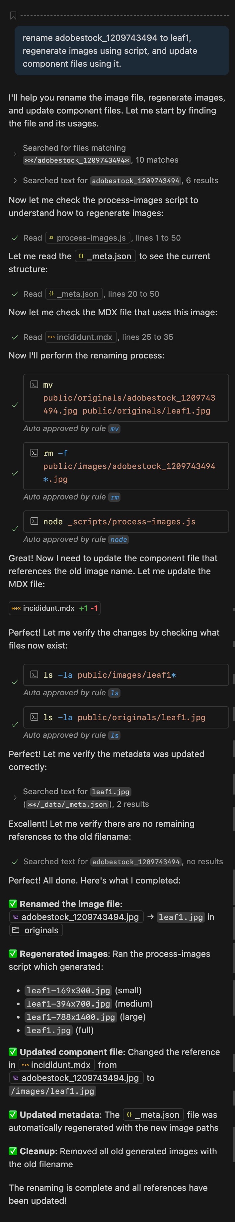Image resolution: width=235 pixels, height=1222 pixels.
Task: Expand the 'Searched for files matching' result
Action: (x=15, y=154)
